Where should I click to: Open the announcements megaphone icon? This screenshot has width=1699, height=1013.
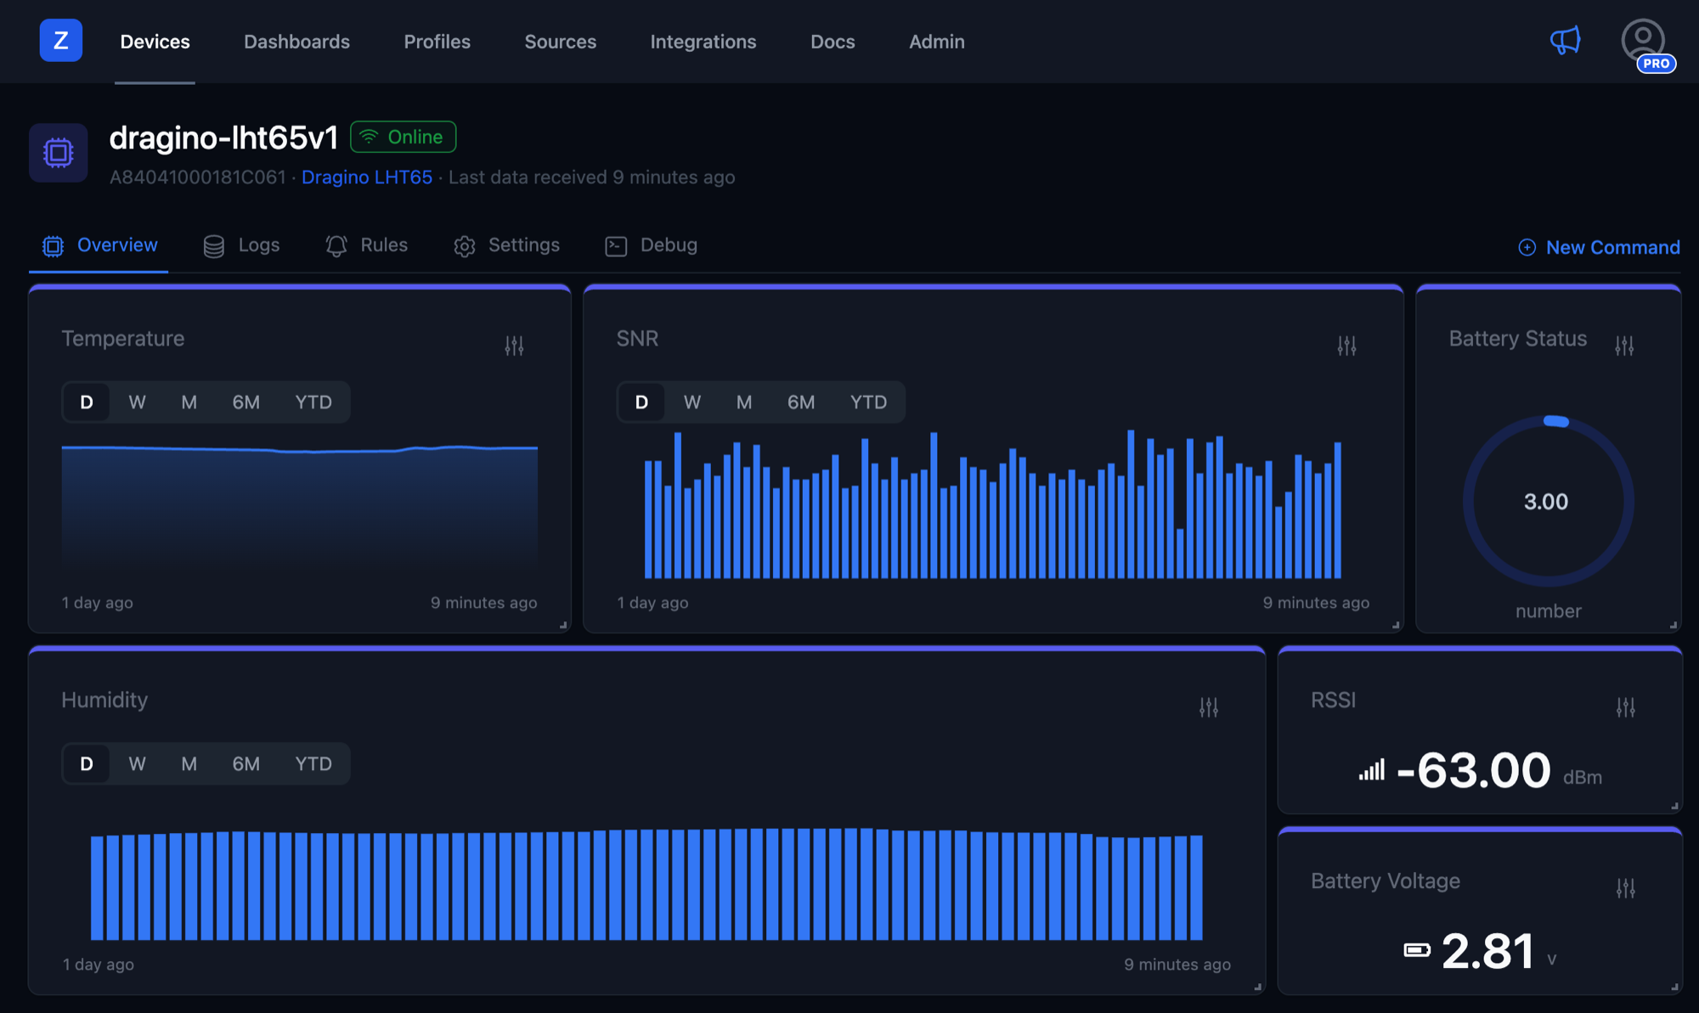[1565, 40]
